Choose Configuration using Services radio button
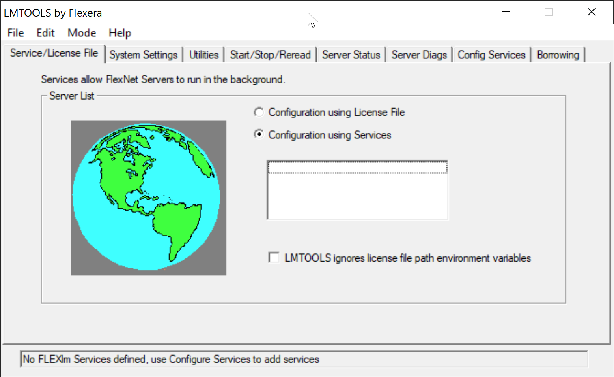The width and height of the screenshot is (614, 377). (259, 134)
